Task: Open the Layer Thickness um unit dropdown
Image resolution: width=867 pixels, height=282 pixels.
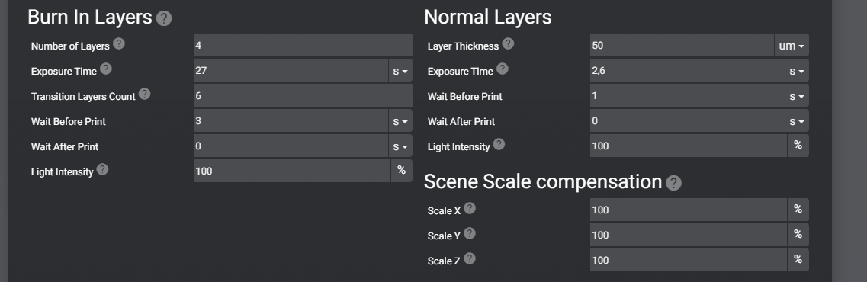Action: coord(792,45)
